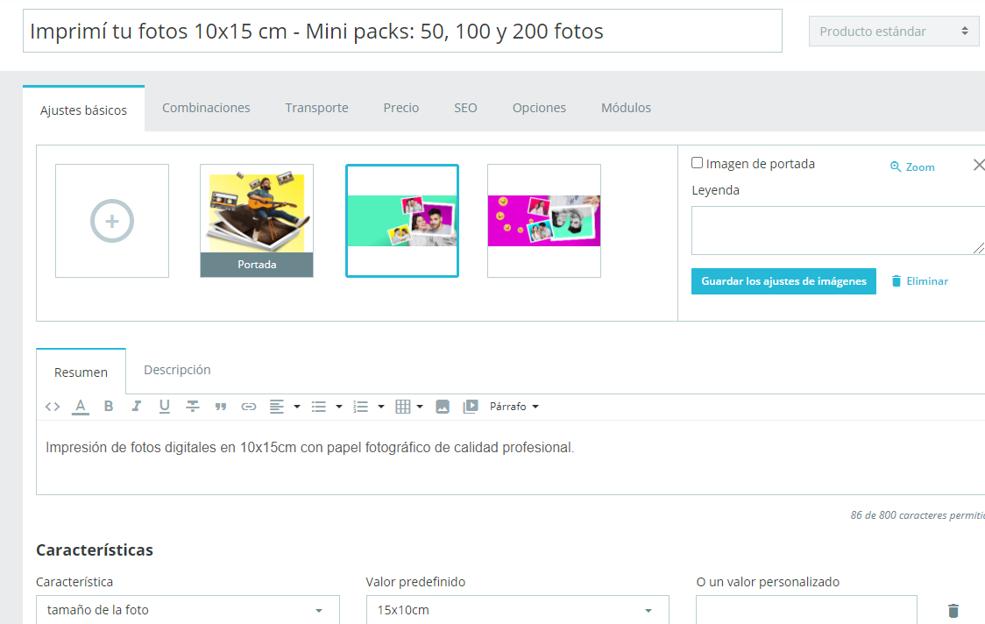985x624 pixels.
Task: Open the Transporte tab
Action: [316, 108]
